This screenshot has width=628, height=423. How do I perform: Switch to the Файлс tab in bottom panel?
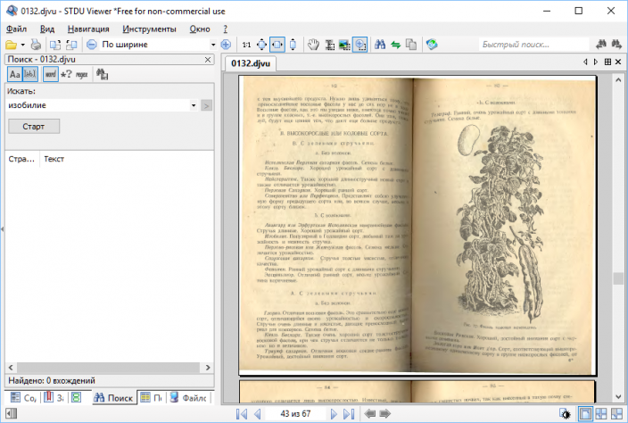189,398
